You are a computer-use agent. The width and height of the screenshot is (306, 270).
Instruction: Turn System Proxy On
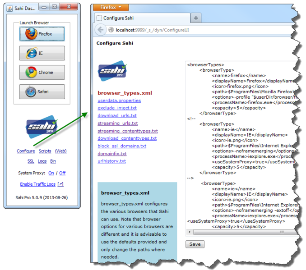click(x=51, y=173)
